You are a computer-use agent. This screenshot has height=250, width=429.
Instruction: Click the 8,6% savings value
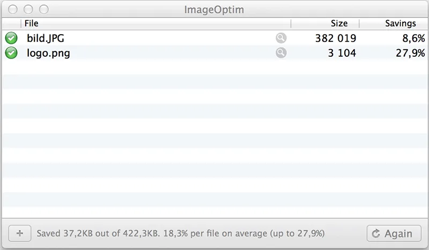tap(413, 38)
